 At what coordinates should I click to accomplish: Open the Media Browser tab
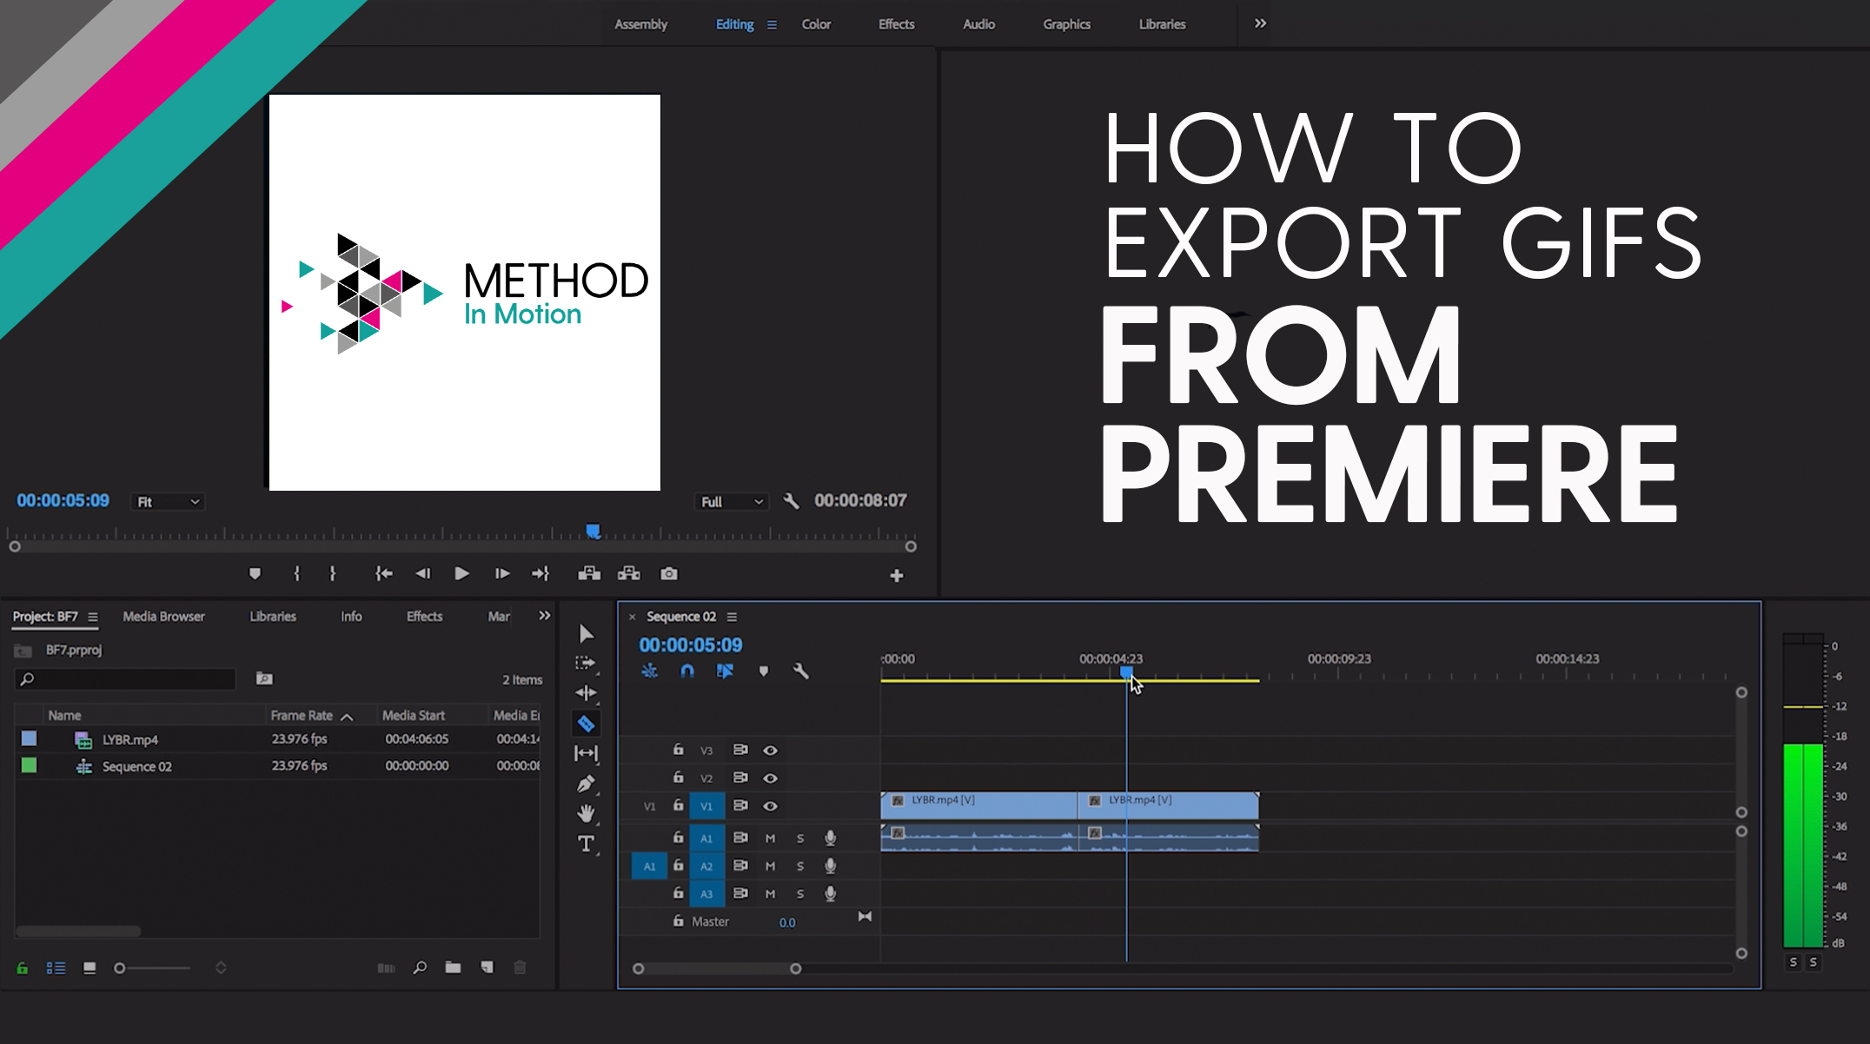tap(163, 617)
